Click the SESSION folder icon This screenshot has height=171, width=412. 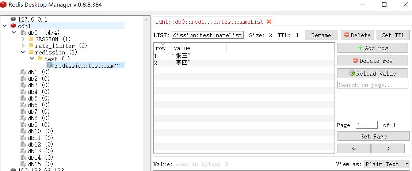[x=31, y=39]
